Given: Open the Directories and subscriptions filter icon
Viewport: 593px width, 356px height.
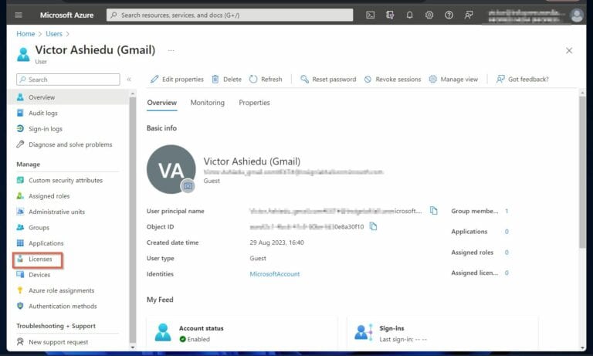Looking at the screenshot, I should click(390, 15).
